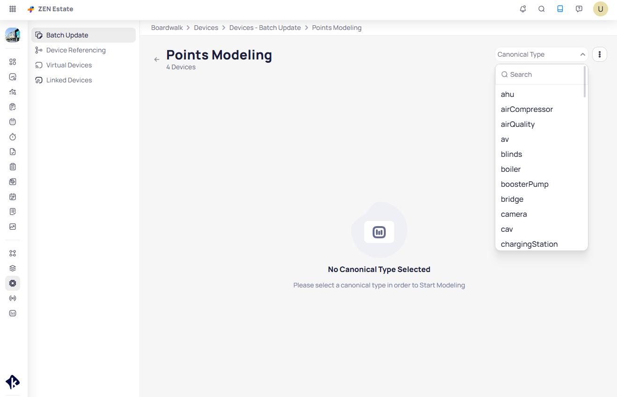Open Linked Devices menu item

pyautogui.click(x=83, y=80)
